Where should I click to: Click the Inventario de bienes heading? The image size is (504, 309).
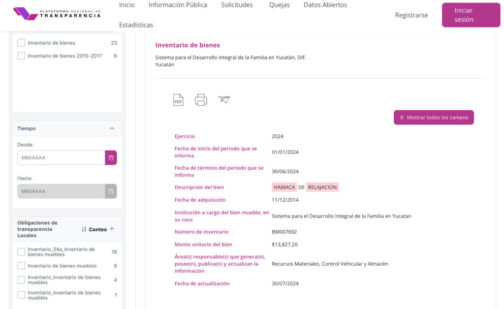pos(188,45)
